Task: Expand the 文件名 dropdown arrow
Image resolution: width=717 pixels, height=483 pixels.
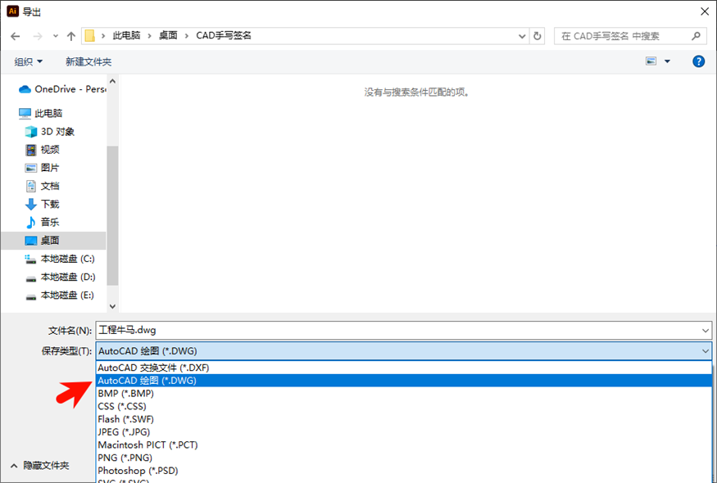Action: click(705, 330)
